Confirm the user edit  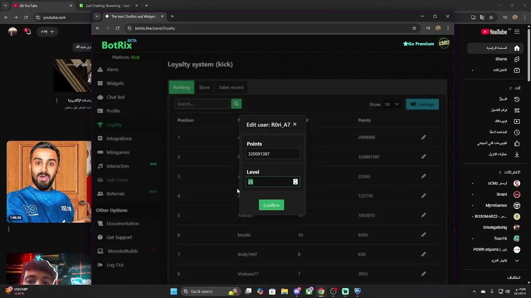(x=271, y=205)
